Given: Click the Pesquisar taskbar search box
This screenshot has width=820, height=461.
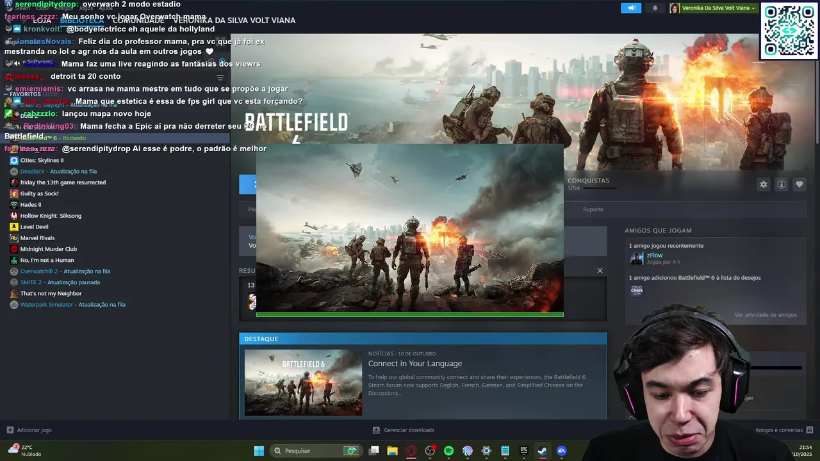Looking at the screenshot, I should tap(315, 451).
